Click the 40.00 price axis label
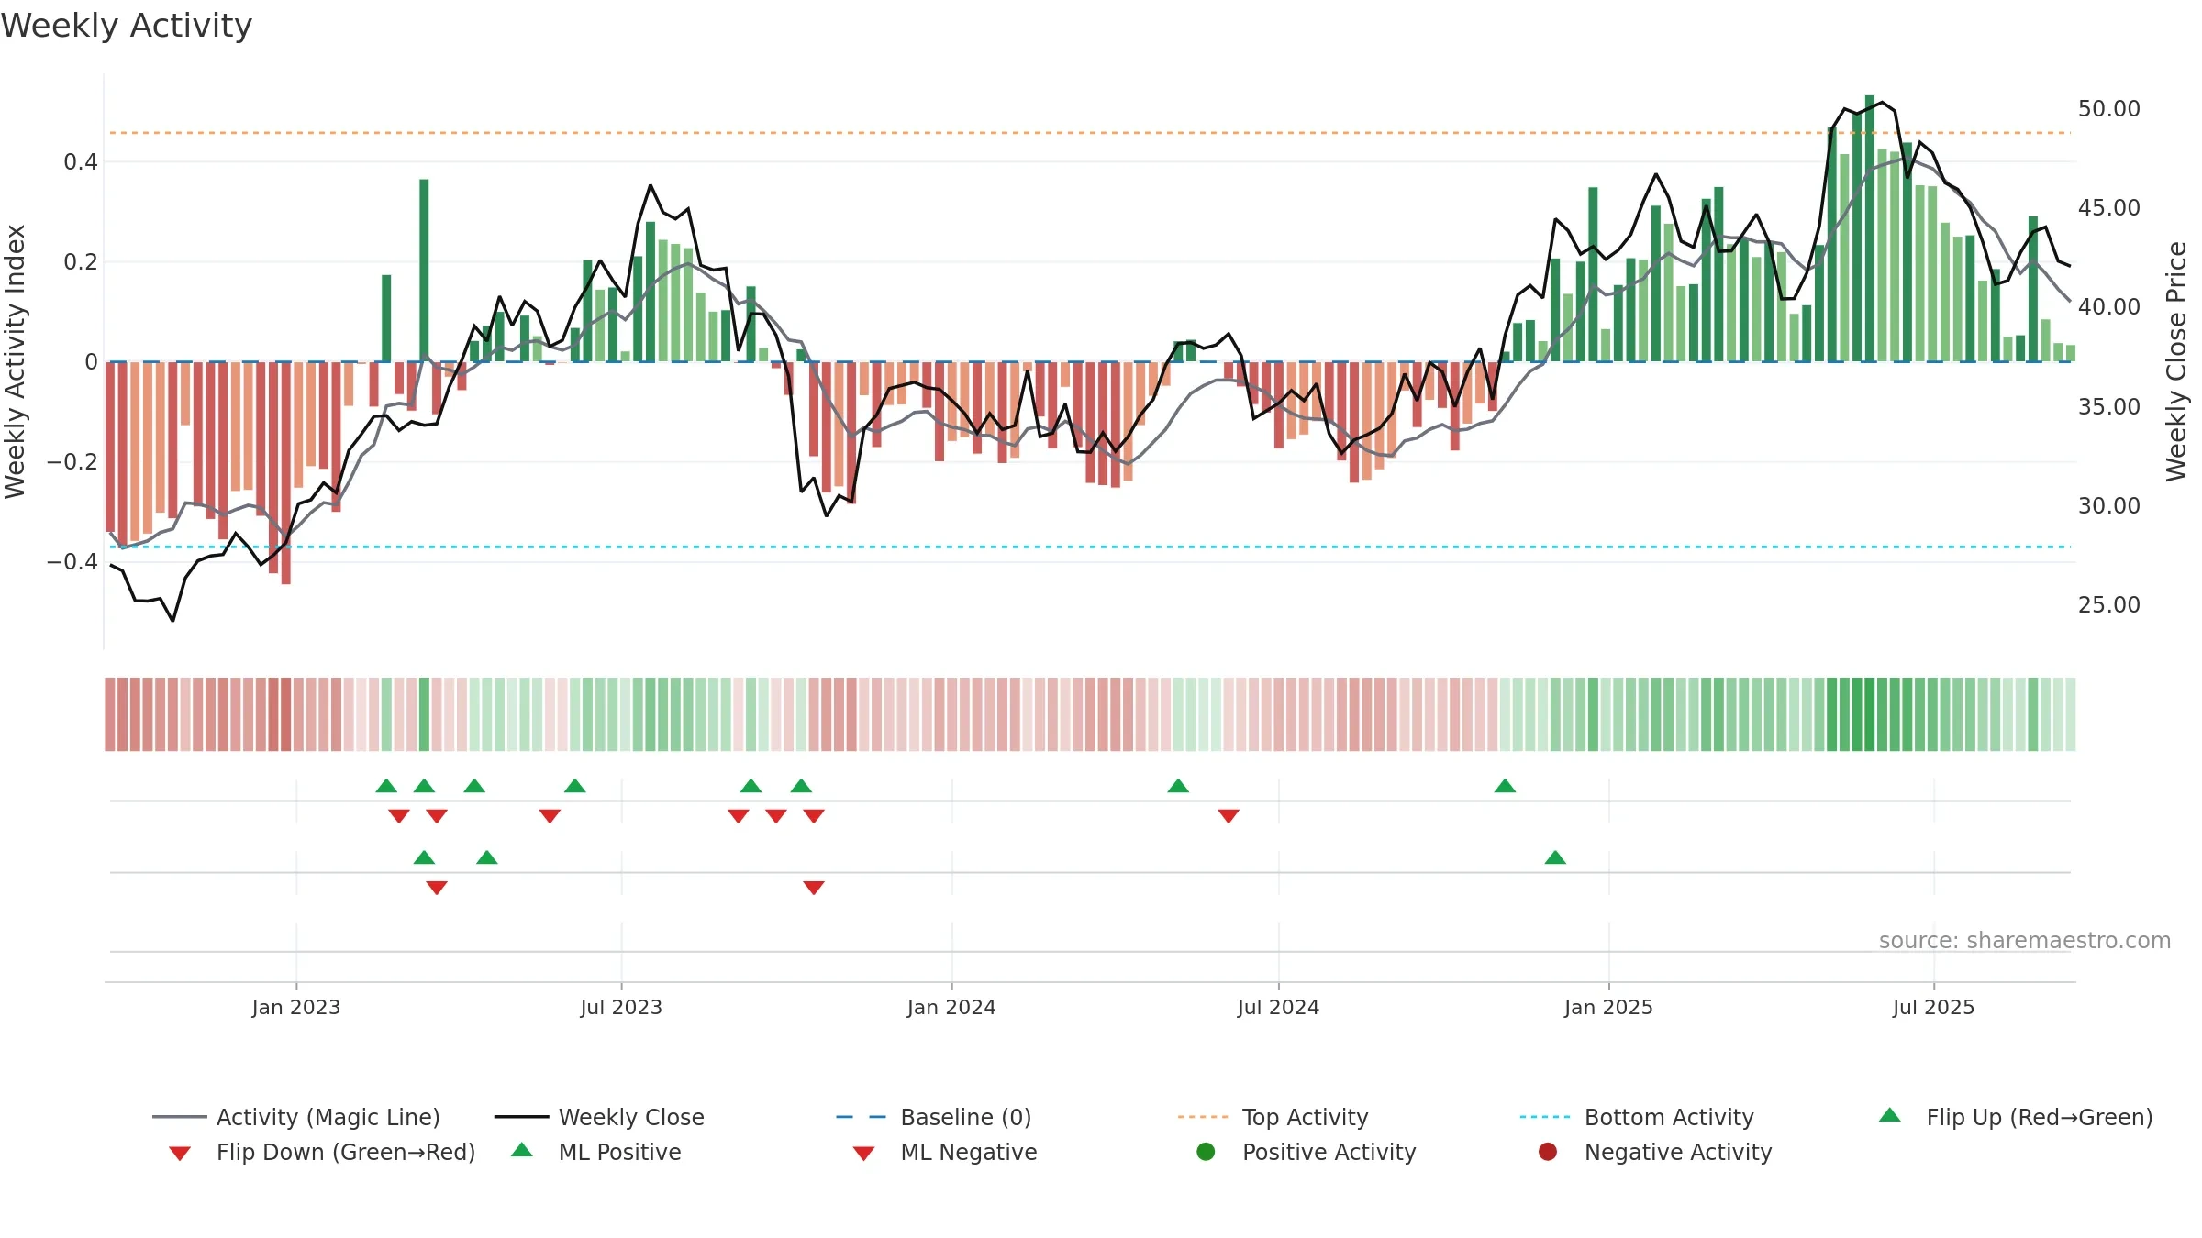2202x1238 pixels. pos(2108,306)
